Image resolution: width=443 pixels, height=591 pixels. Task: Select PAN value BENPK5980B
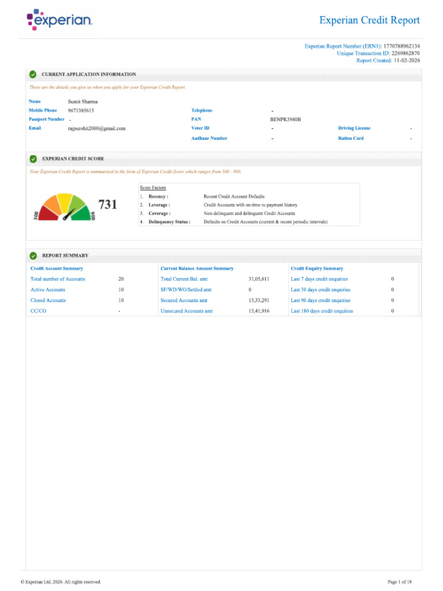point(285,119)
